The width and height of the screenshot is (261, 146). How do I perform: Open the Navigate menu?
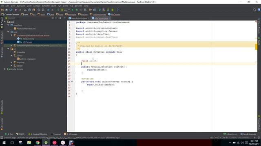[21, 6]
